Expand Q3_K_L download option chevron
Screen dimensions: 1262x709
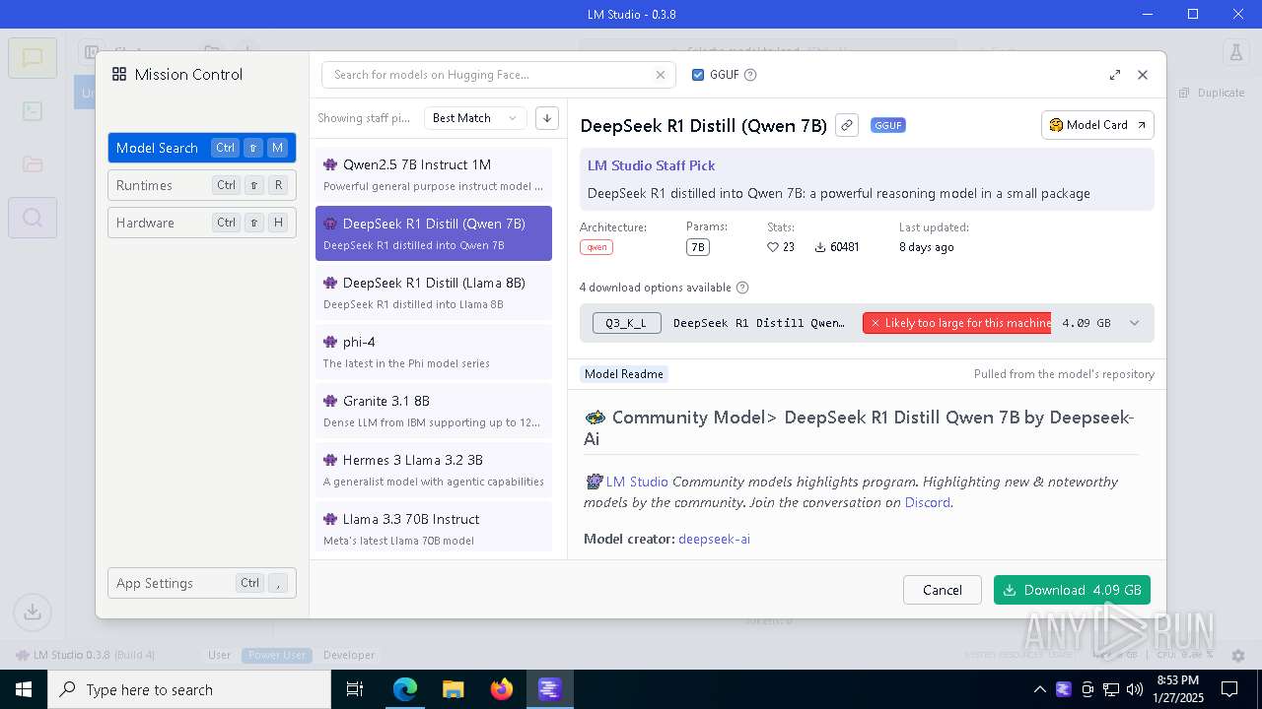tap(1134, 323)
